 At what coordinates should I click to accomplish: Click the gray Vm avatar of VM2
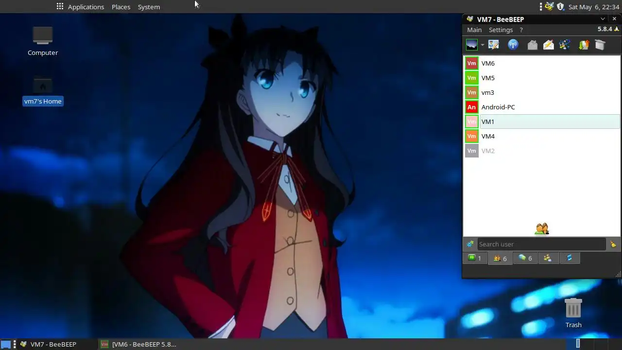471,151
